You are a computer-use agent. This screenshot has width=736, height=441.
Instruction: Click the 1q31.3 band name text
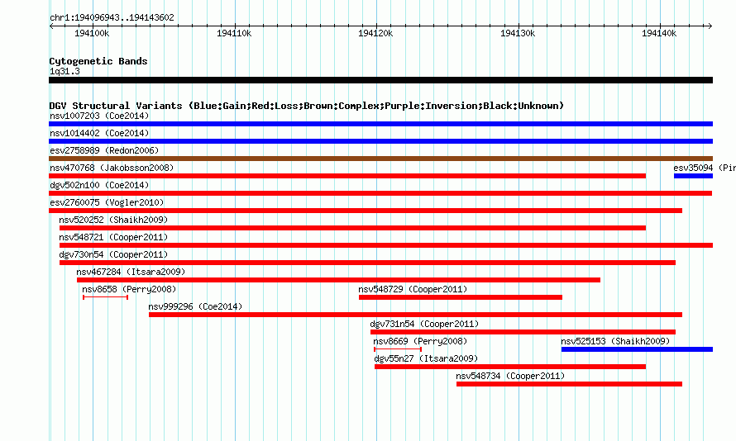[x=65, y=71]
